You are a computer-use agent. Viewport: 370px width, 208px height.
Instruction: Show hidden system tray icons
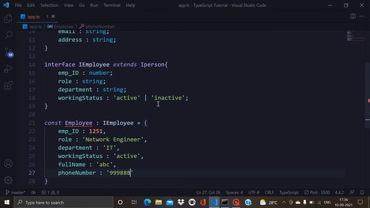[284, 202]
